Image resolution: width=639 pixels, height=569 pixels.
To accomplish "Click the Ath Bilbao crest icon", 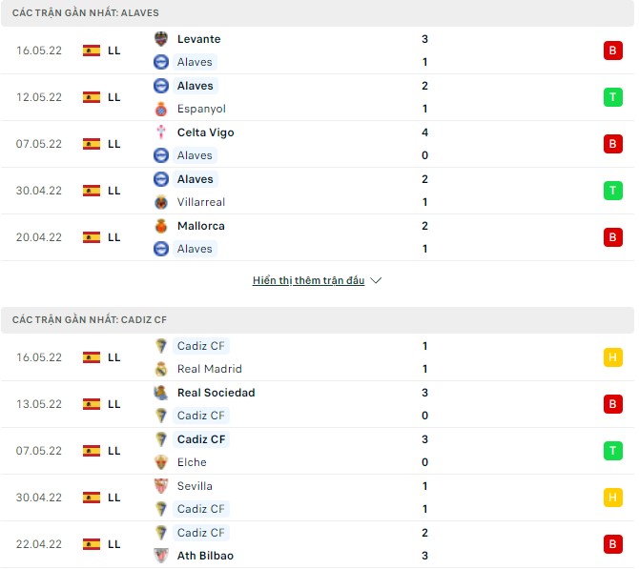I will point(161,556).
